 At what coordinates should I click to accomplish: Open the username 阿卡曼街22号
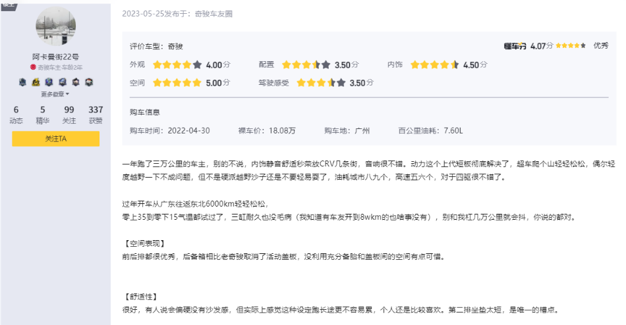click(55, 57)
